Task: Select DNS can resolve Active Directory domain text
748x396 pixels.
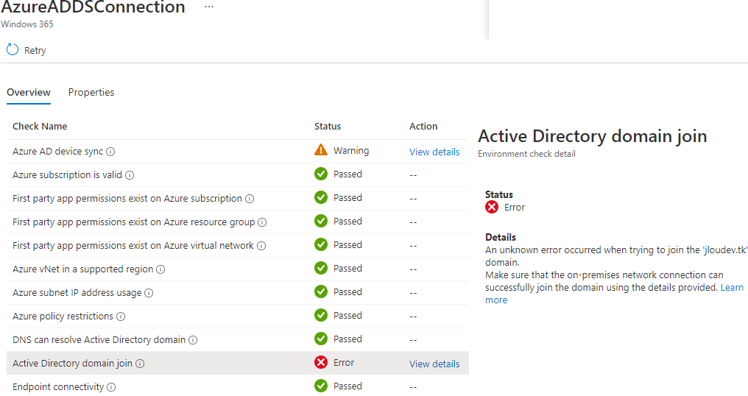Action: click(x=99, y=339)
